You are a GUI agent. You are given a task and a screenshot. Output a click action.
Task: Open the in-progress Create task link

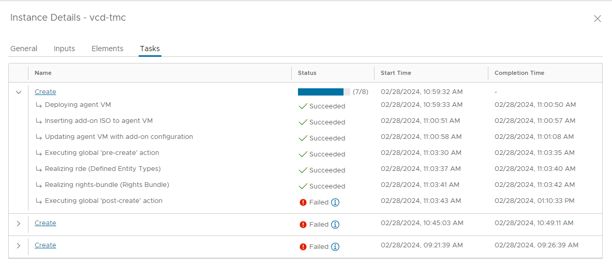click(x=46, y=92)
